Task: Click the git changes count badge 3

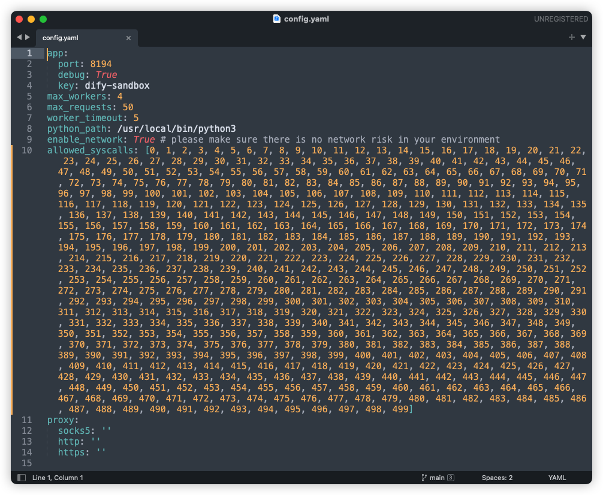Action: [x=451, y=477]
